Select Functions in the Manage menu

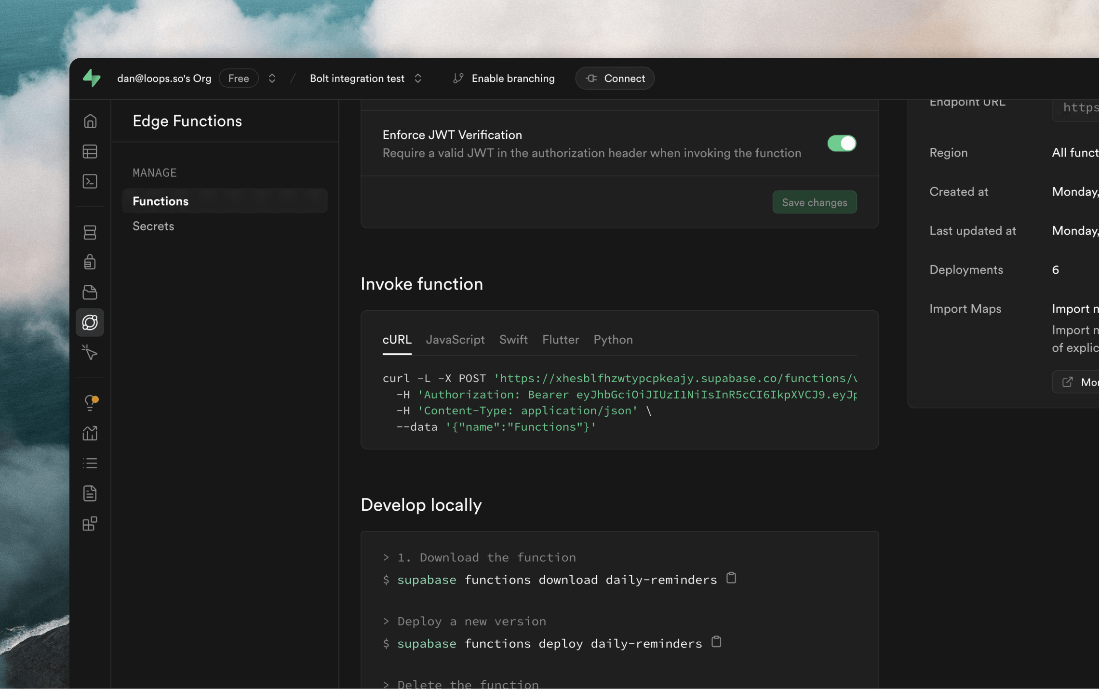point(225,201)
